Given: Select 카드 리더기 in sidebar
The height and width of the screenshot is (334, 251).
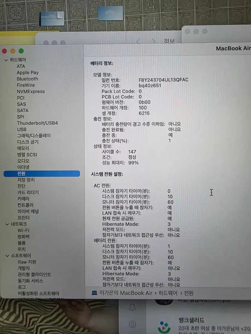Looking at the screenshot, I should pyautogui.click(x=28, y=193).
